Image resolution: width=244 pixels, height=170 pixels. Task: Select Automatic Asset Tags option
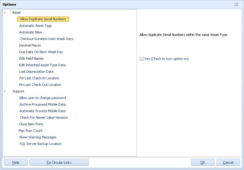point(35,26)
